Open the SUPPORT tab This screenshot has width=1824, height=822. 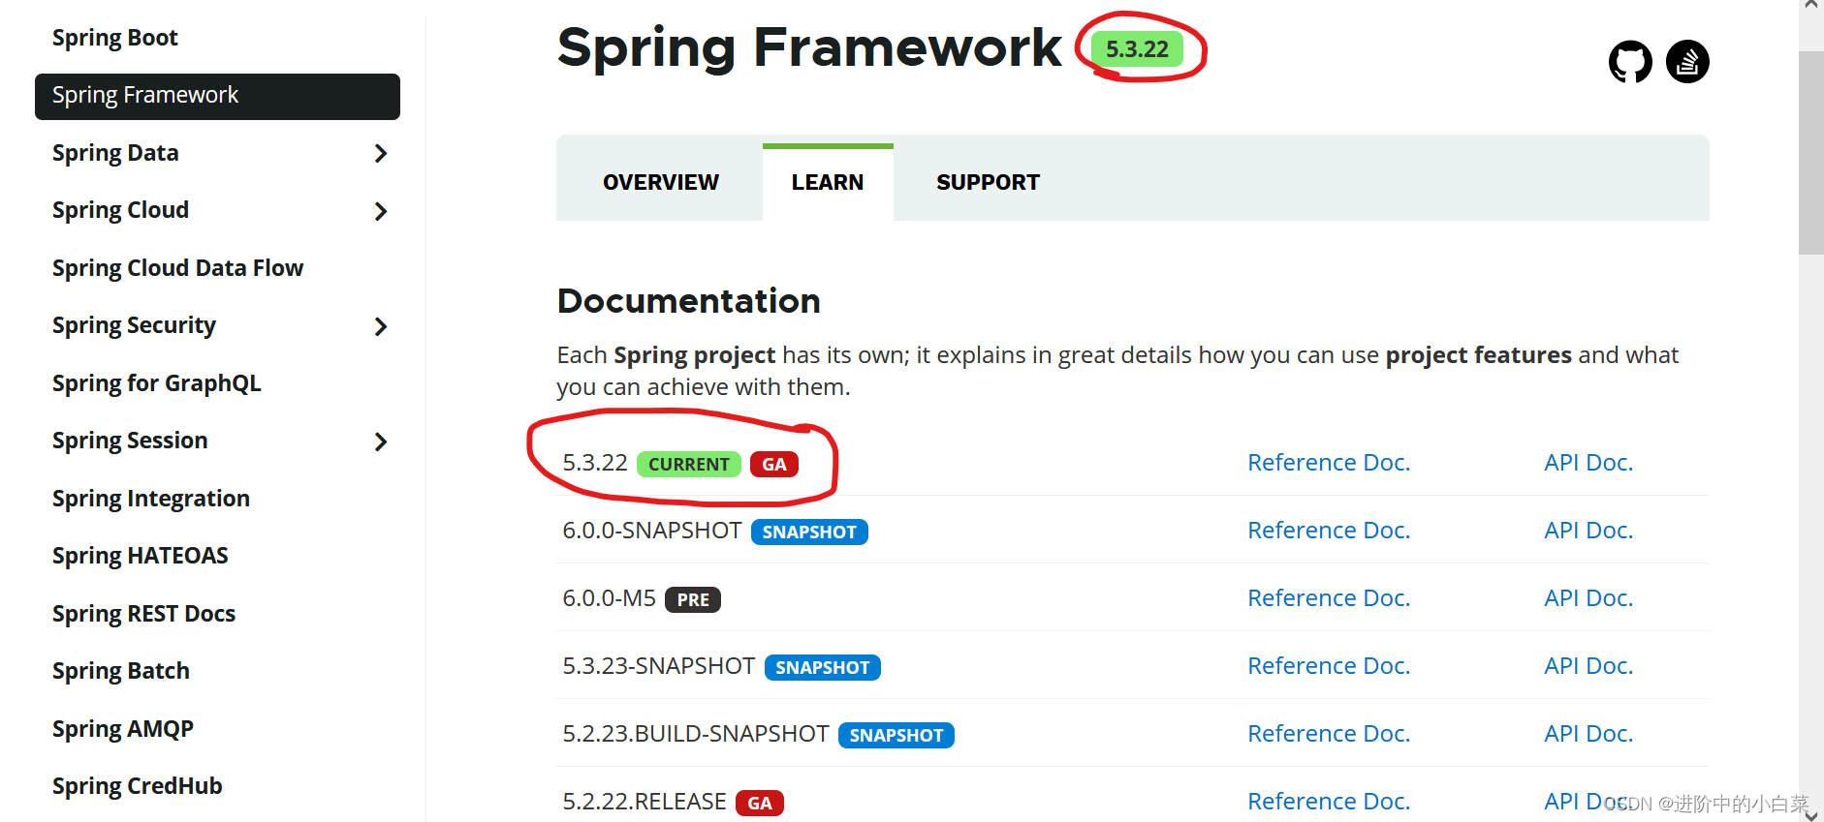(x=988, y=182)
